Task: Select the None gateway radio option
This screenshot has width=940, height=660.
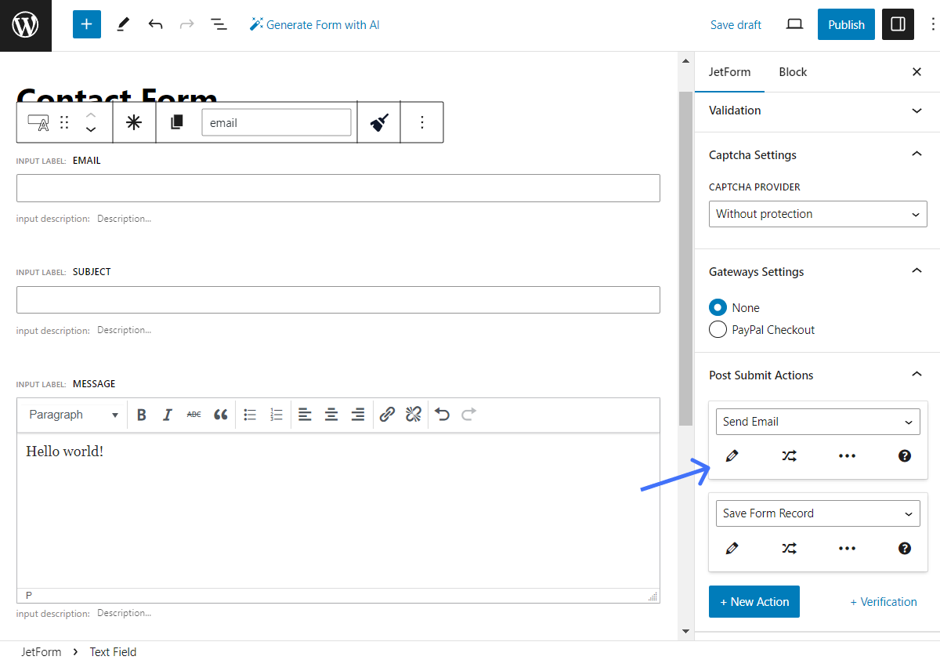Action: (x=718, y=308)
